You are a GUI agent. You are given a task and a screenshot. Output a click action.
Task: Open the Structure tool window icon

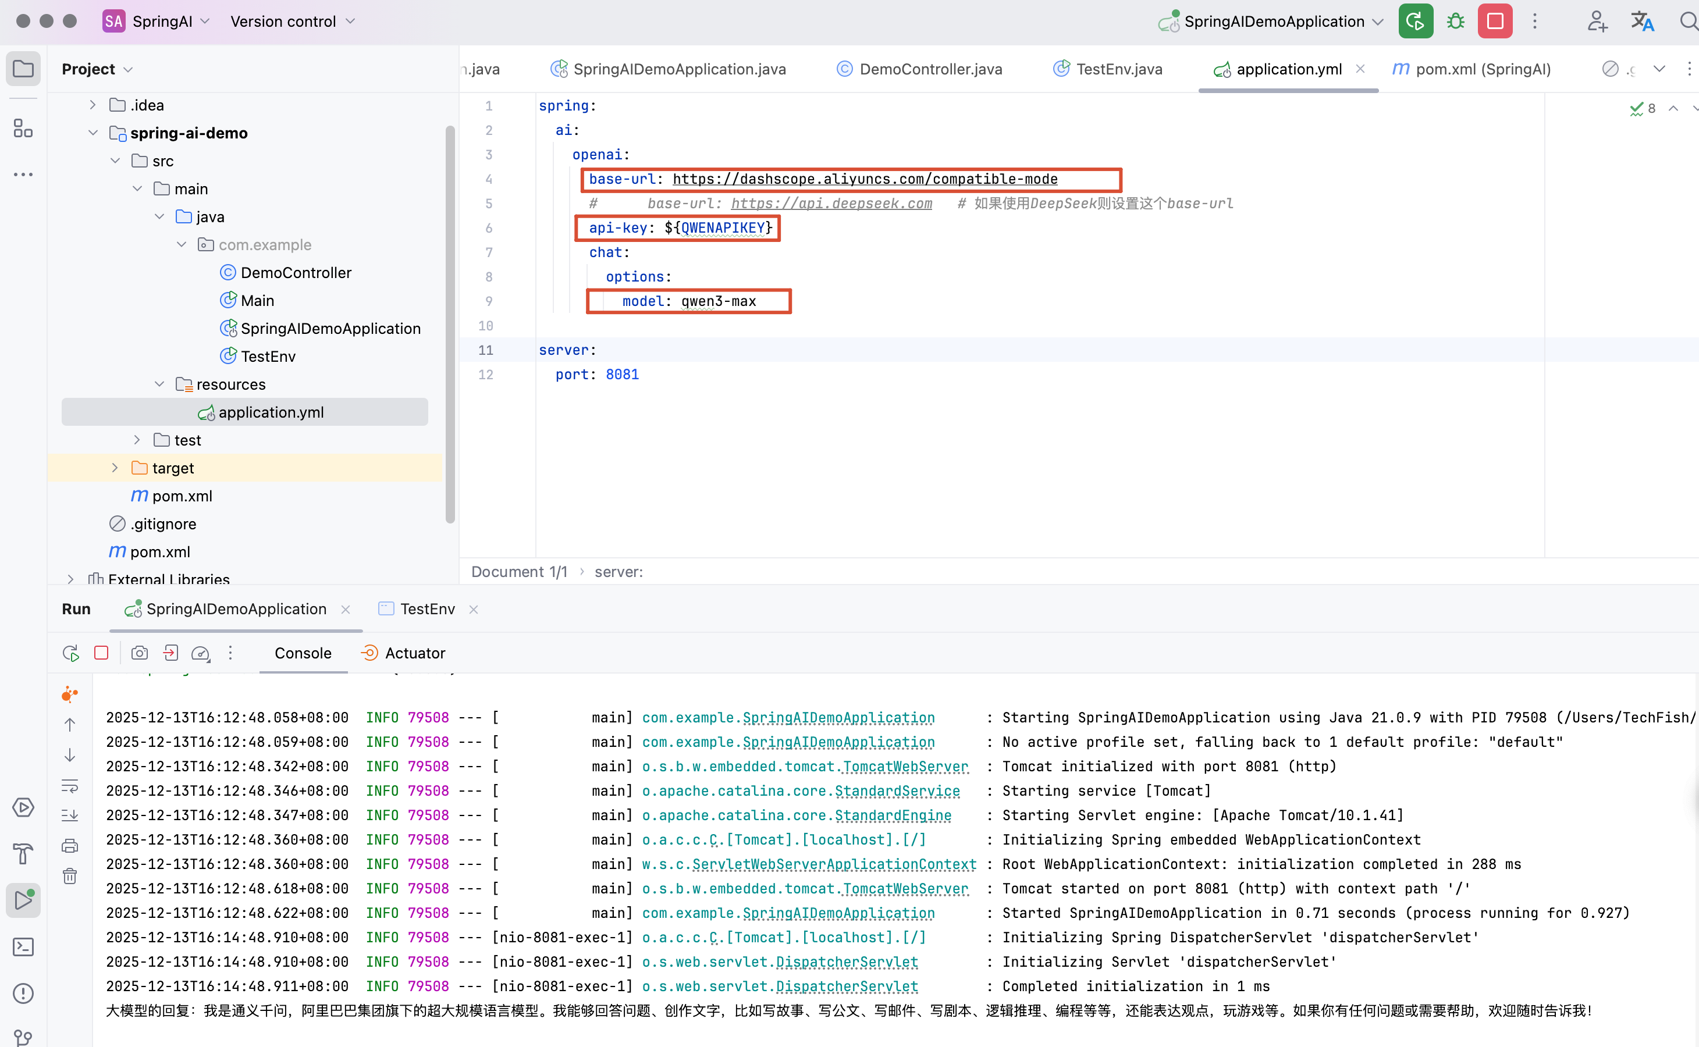click(23, 128)
